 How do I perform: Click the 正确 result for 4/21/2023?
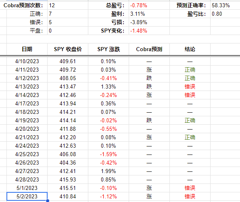click(x=190, y=137)
